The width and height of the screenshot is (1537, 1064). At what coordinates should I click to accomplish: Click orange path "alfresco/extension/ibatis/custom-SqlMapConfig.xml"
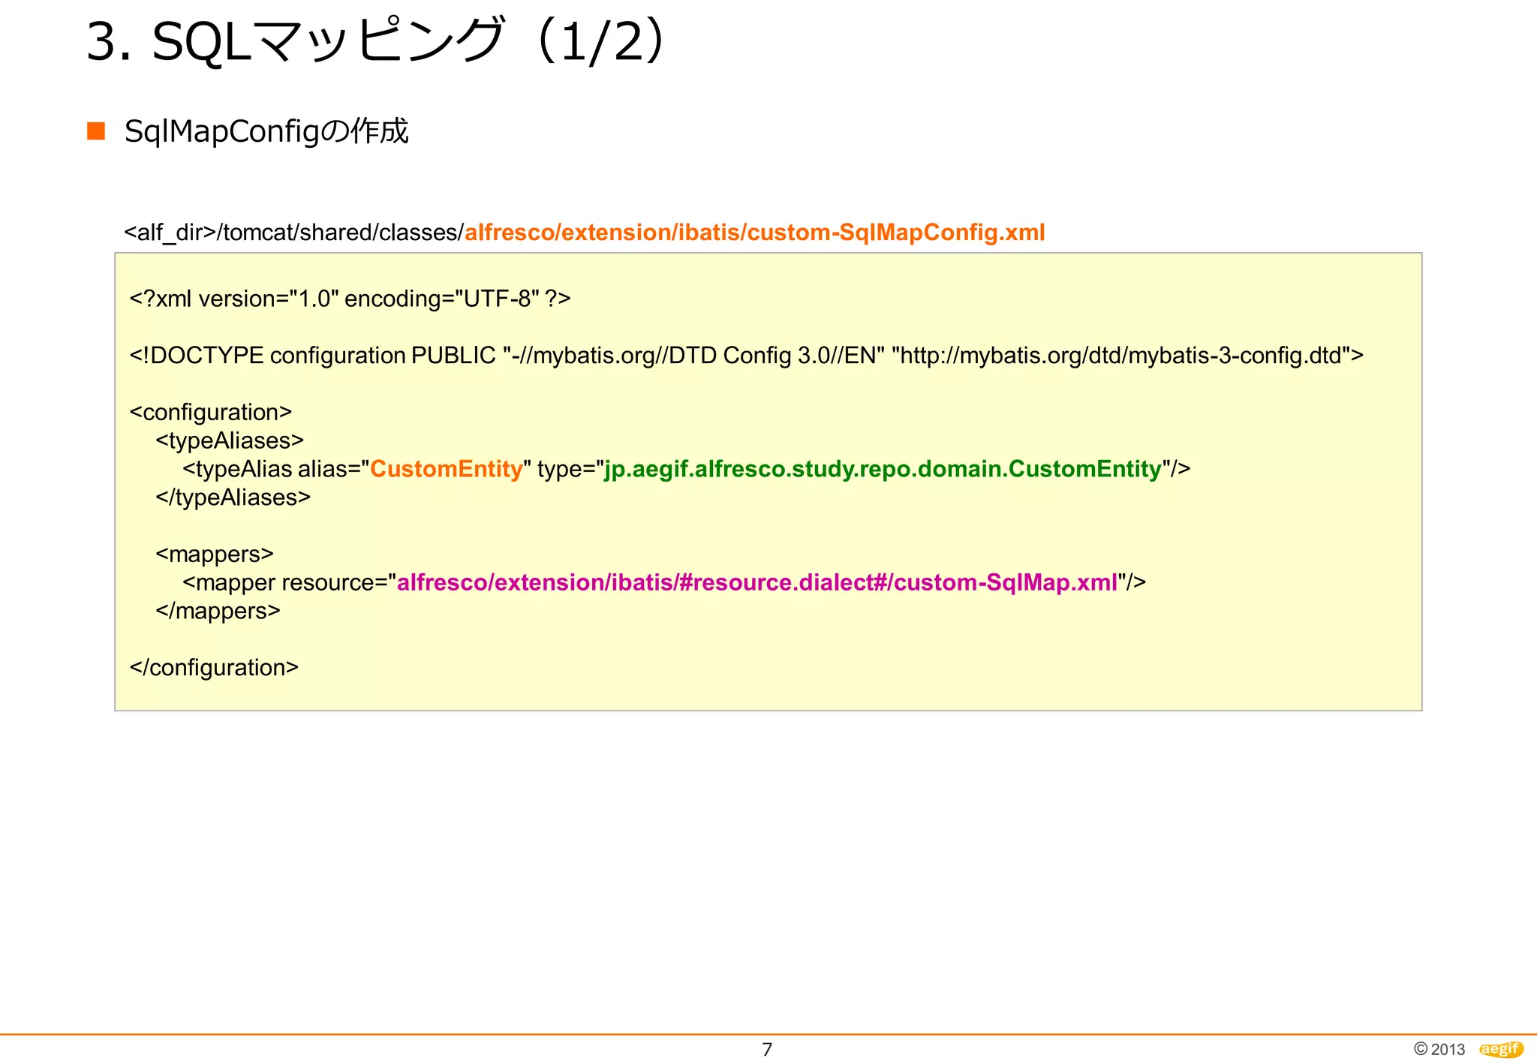coord(755,233)
